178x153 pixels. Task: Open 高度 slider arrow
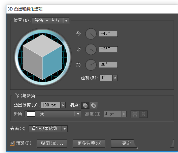coord(124,114)
